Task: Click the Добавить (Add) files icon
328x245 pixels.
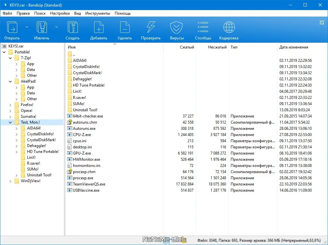Action: click(99, 27)
